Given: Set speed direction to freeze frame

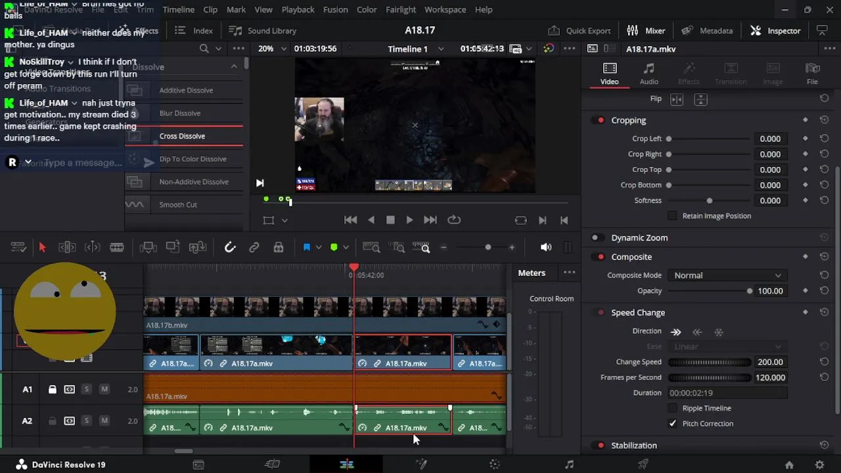Looking at the screenshot, I should click(719, 332).
